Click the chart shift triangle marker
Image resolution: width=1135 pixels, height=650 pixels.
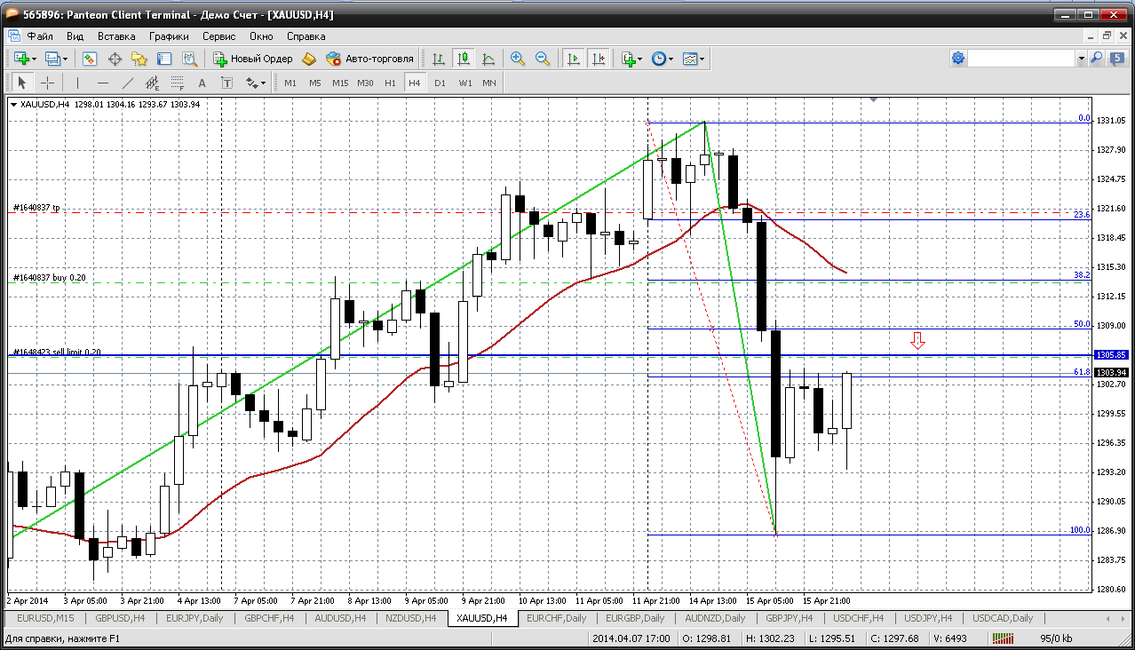tap(875, 100)
